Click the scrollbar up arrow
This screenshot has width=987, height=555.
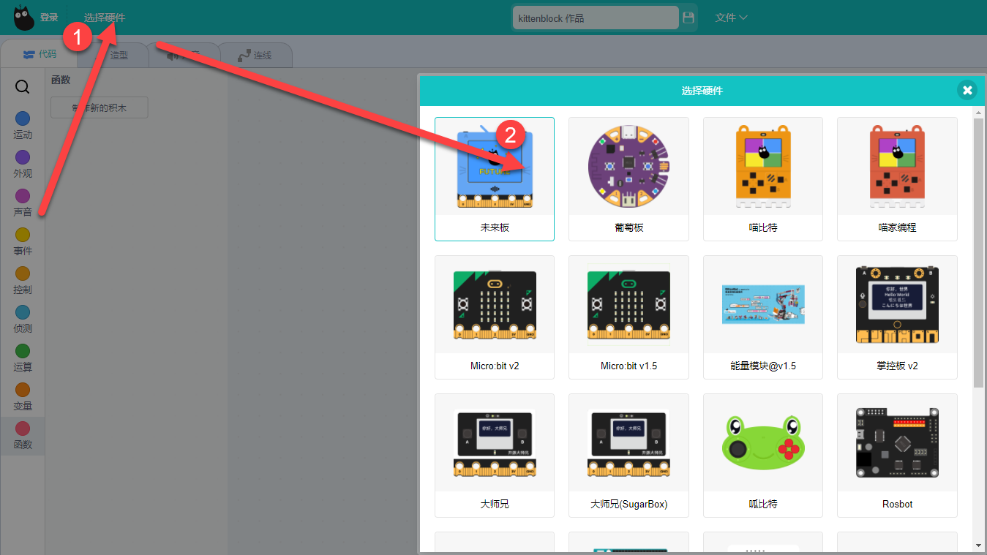point(979,112)
